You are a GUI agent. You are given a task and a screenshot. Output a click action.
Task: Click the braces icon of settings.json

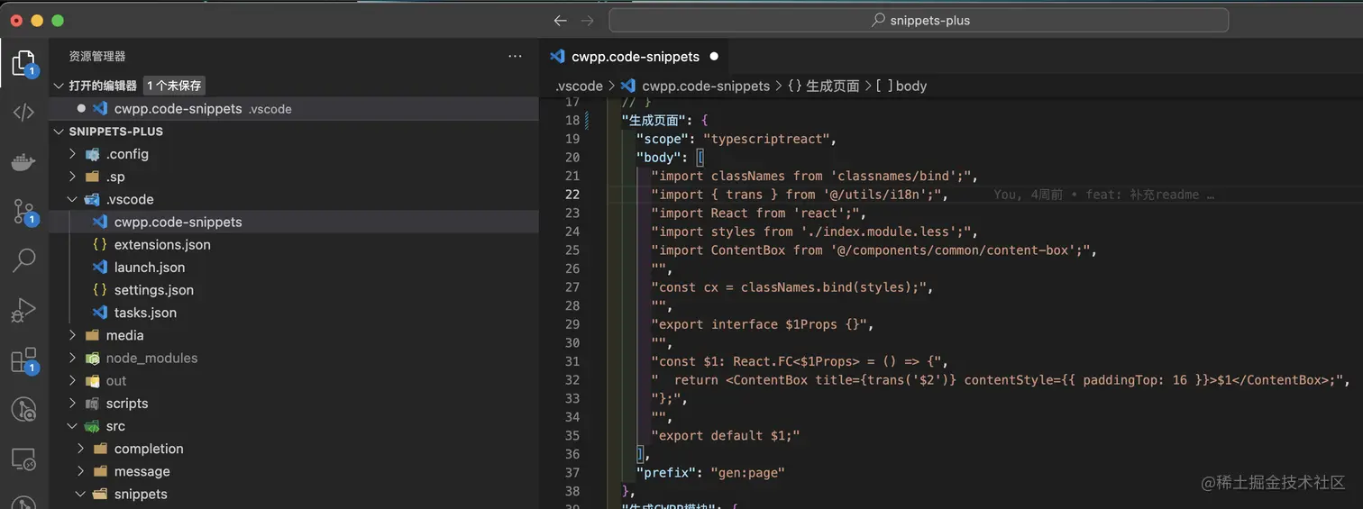point(99,290)
